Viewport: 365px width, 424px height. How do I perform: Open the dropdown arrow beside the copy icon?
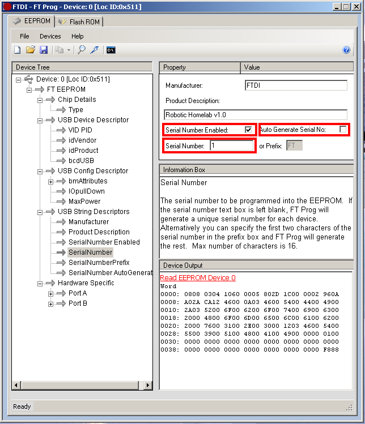(69, 50)
